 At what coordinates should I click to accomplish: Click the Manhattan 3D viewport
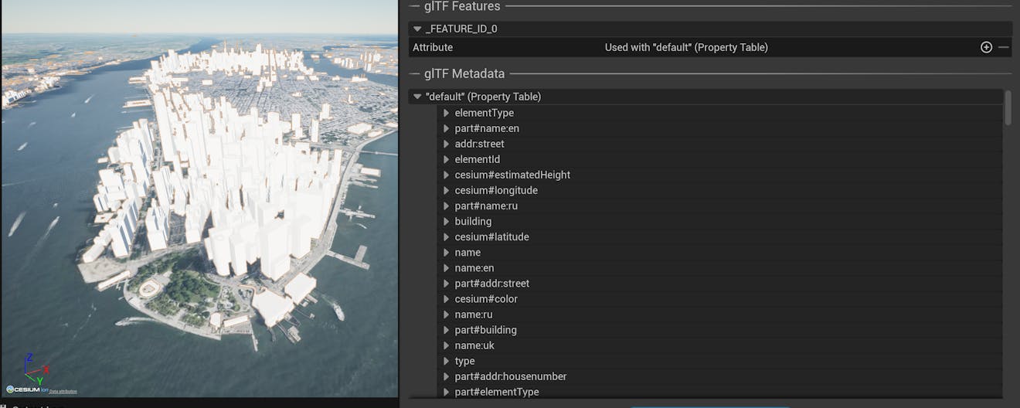coord(199,199)
